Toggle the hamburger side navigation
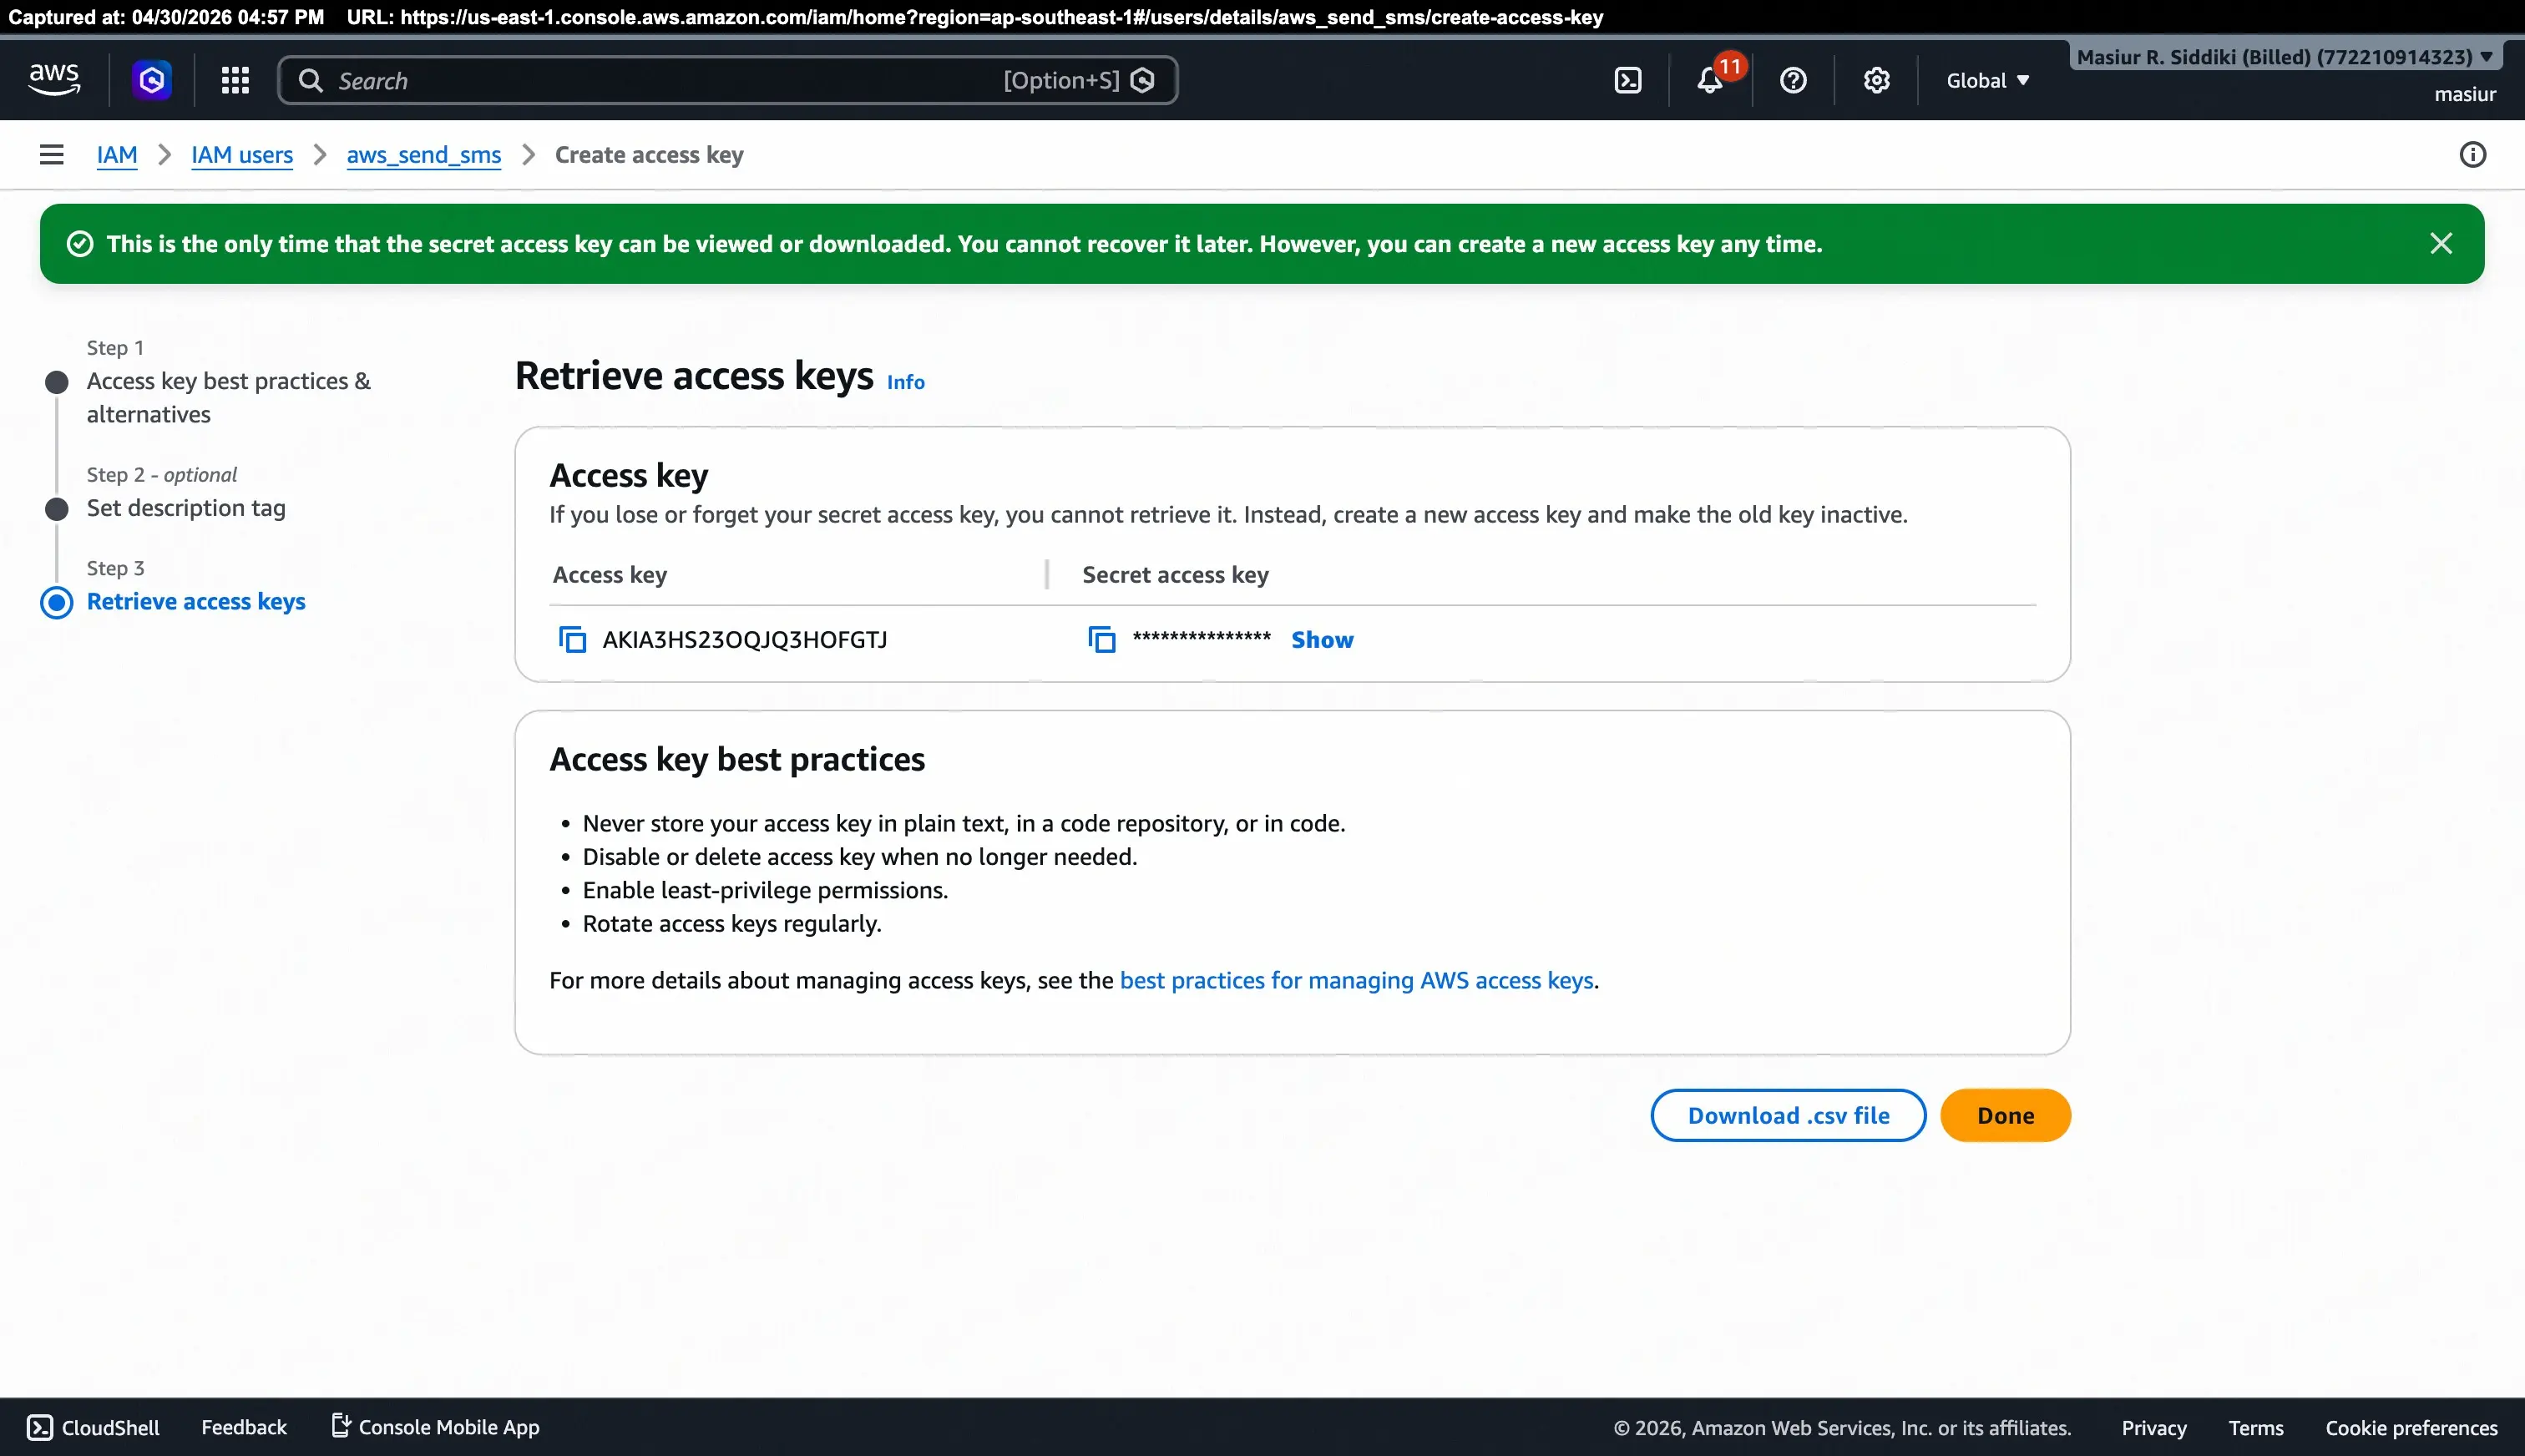This screenshot has width=2525, height=1456. pos(51,154)
